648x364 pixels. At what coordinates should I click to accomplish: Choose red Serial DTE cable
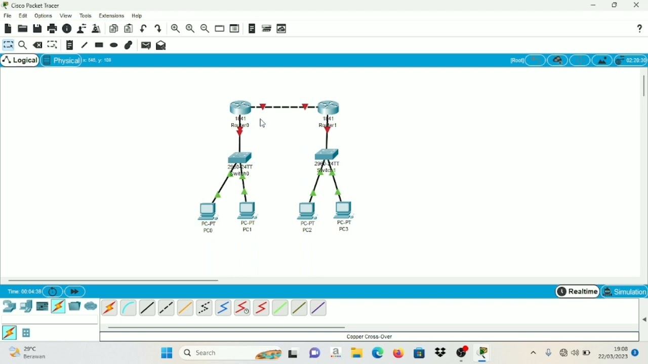click(261, 308)
